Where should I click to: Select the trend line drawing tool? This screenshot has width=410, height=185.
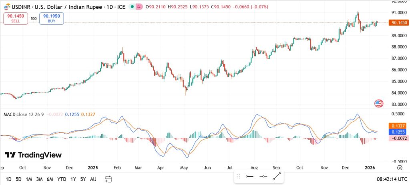click(x=277, y=176)
